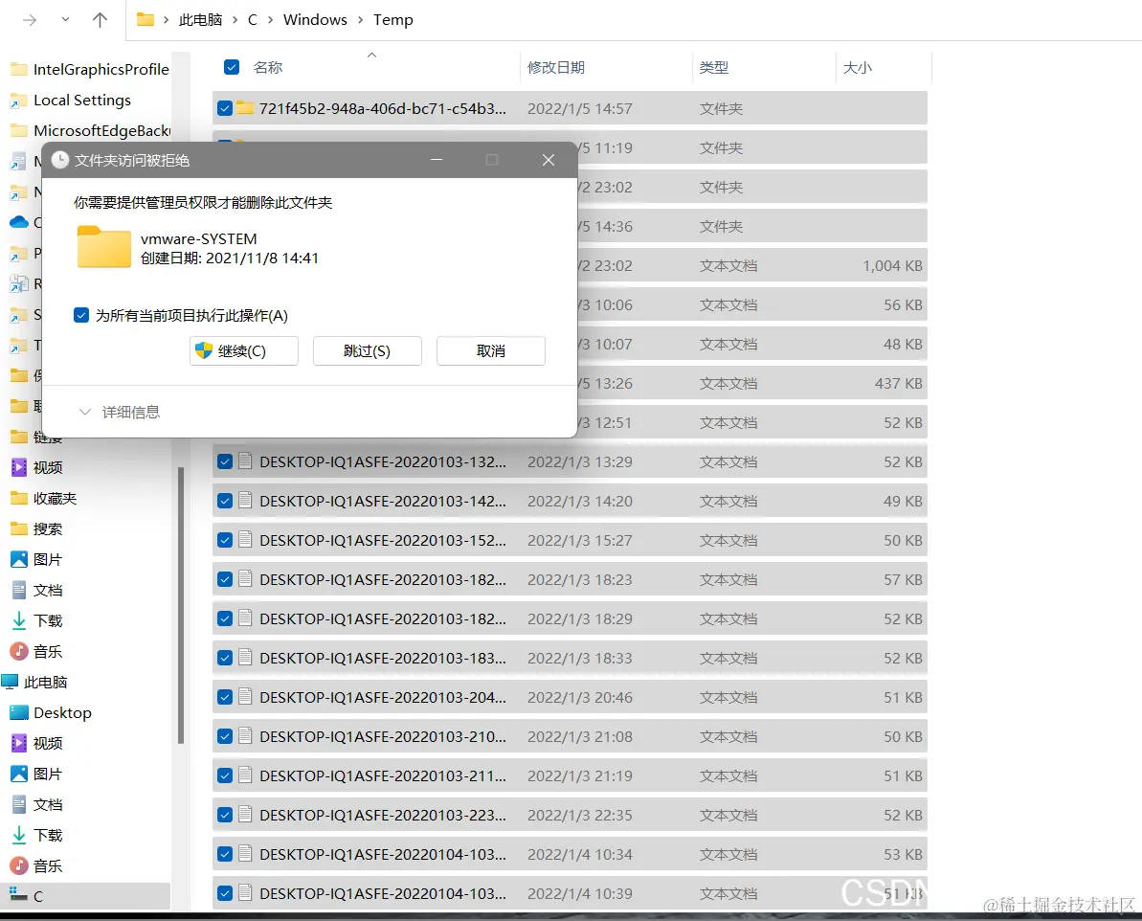This screenshot has width=1142, height=921.
Task: Click the 音乐 icon above drive C
Action: [x=19, y=865]
